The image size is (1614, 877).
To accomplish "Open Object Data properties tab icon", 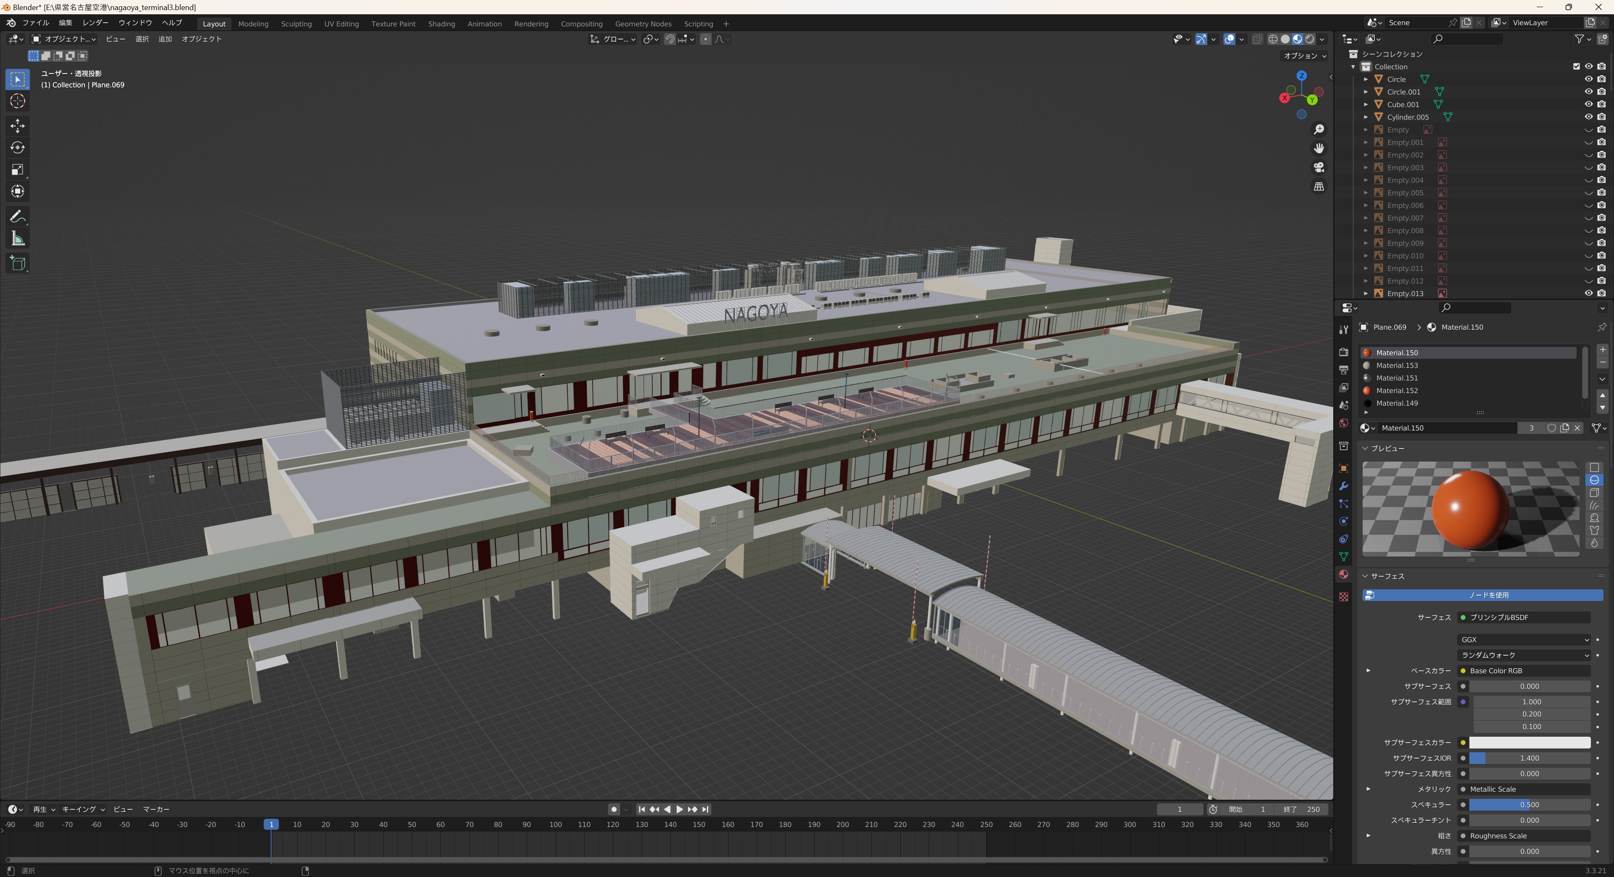I will (x=1343, y=557).
